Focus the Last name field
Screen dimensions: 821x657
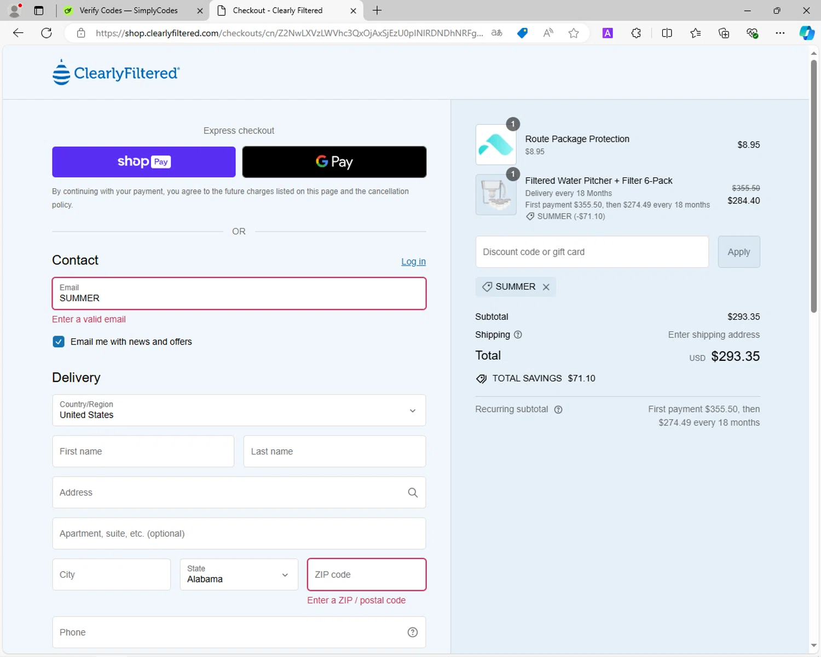pyautogui.click(x=334, y=451)
